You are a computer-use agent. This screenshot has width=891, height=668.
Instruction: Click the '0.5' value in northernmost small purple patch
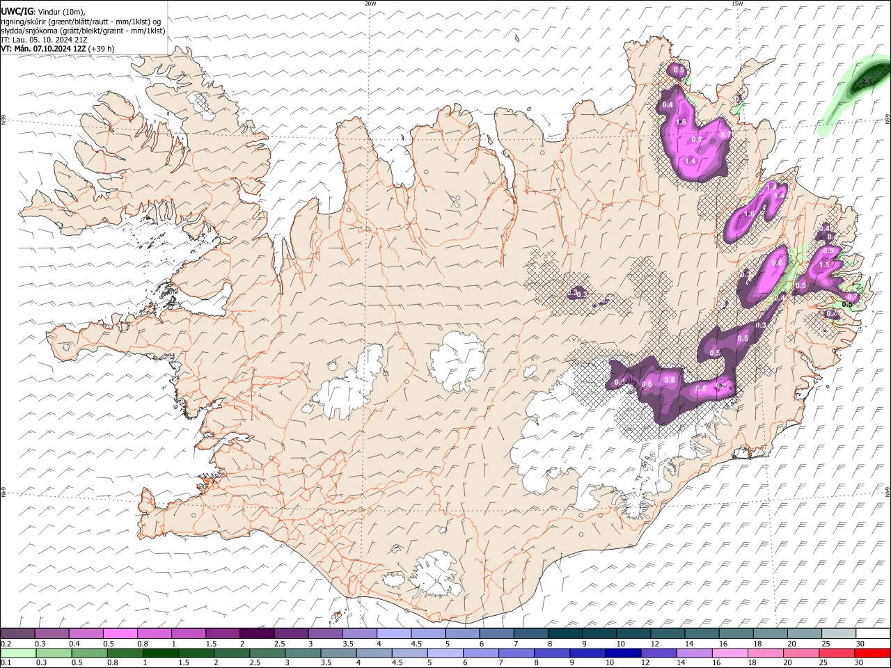(x=679, y=70)
